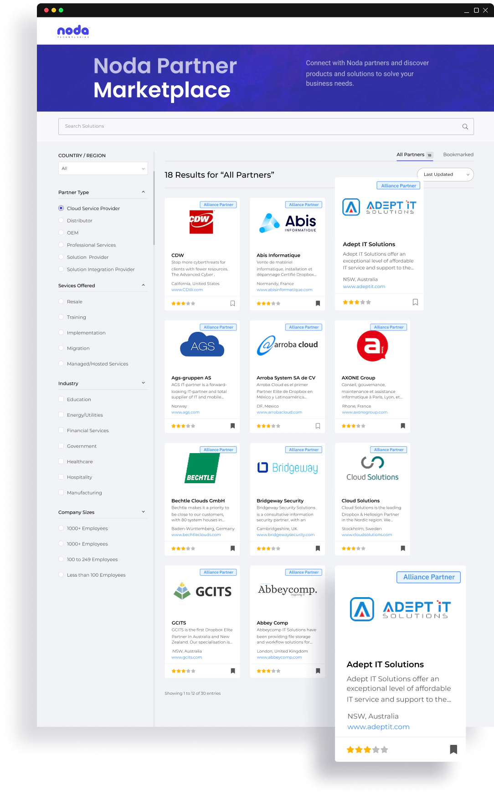
Task: Click the Abis Informatique logo
Action: pyautogui.click(x=288, y=222)
